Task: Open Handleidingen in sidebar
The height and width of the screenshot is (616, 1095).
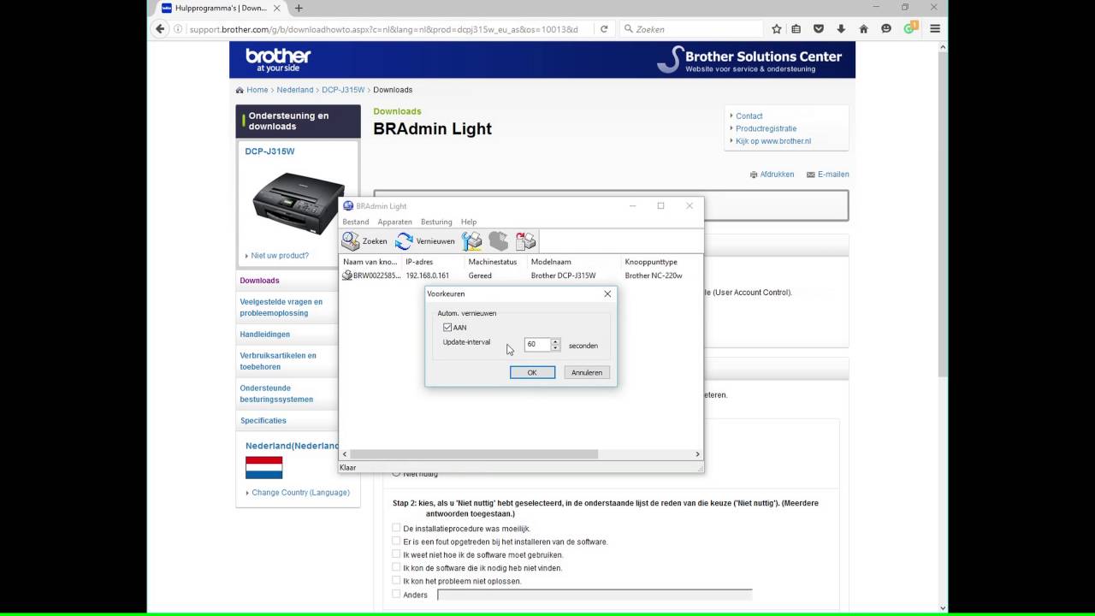Action: coord(264,335)
